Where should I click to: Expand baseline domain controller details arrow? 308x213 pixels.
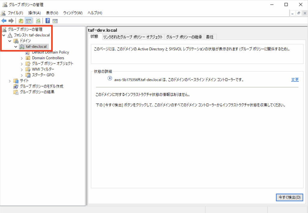[x=109, y=79]
